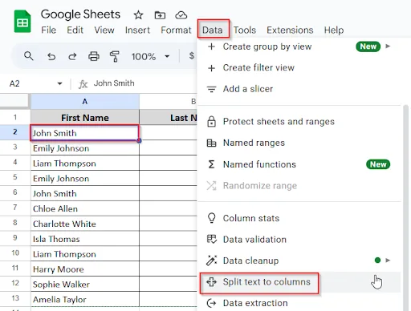Click the Data menu scrollbar
Viewport: 411px width, 311px height.
pos(405,208)
